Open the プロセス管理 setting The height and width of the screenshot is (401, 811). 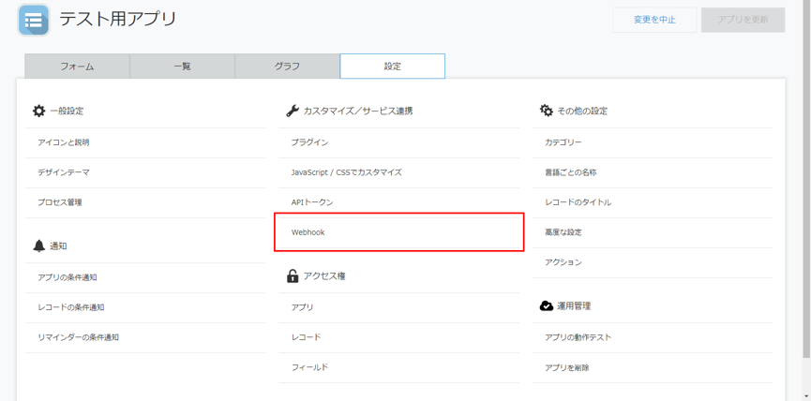pyautogui.click(x=145, y=202)
